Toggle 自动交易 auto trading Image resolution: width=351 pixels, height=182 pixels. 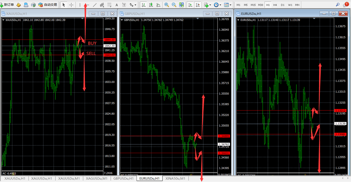click(47, 5)
